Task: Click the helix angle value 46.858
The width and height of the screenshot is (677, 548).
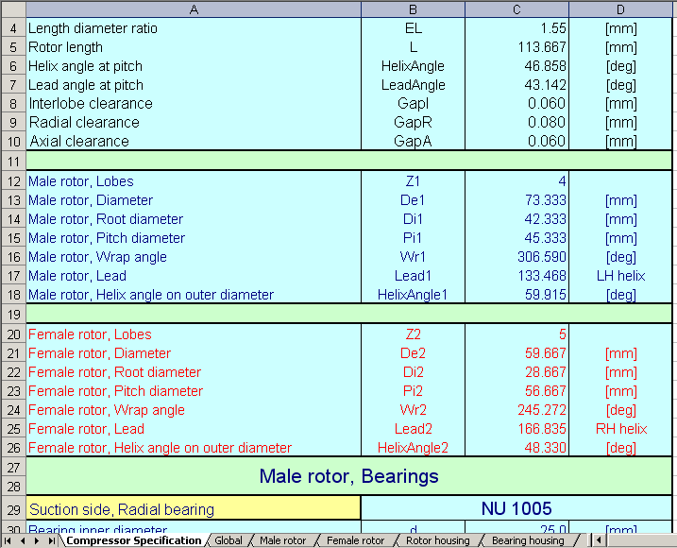Action: click(x=516, y=66)
